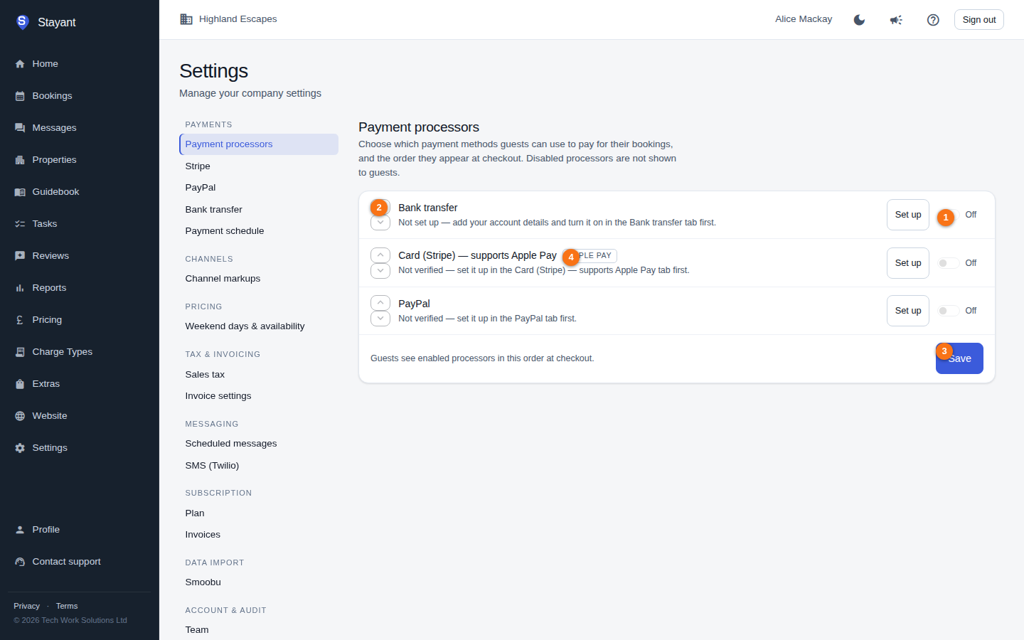
Task: Move PayPal up in the order
Action: tap(380, 303)
